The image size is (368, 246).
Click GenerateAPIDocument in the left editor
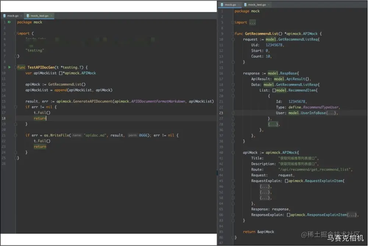(x=93, y=101)
